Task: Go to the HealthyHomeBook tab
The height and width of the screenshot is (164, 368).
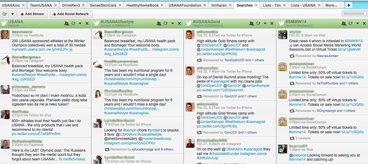Action: tap(145, 5)
